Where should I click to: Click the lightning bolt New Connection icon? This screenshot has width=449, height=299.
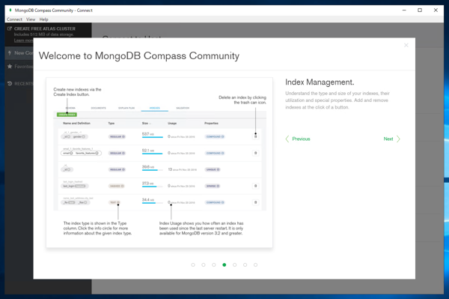(x=10, y=53)
